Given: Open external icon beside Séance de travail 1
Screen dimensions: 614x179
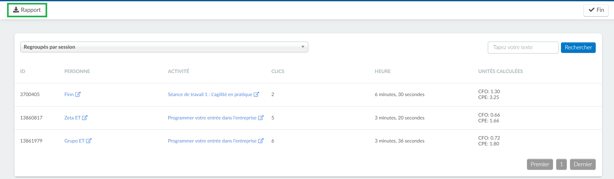Looking at the screenshot, I should (x=256, y=94).
